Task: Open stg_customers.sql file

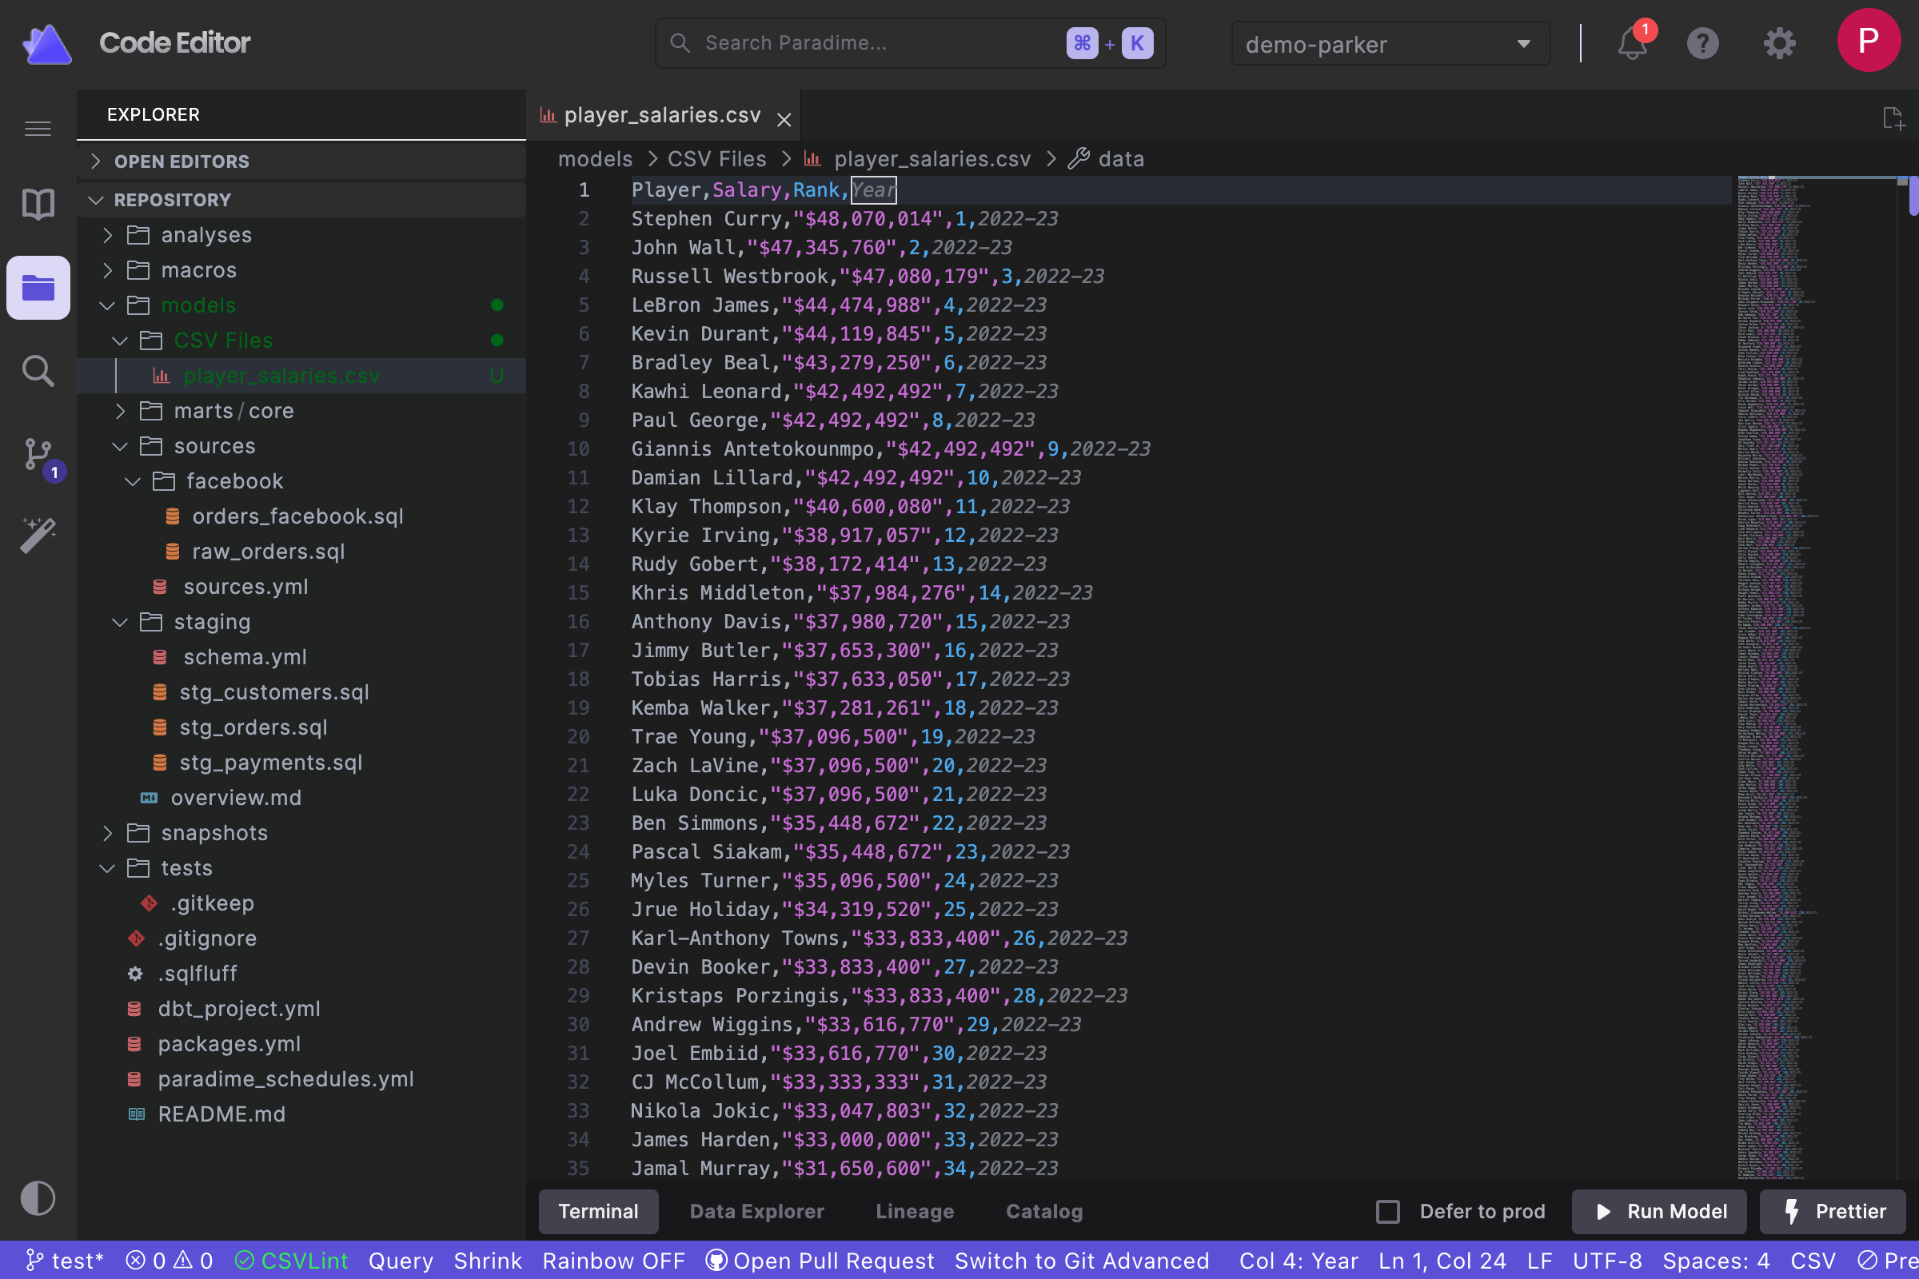Action: pyautogui.click(x=274, y=691)
